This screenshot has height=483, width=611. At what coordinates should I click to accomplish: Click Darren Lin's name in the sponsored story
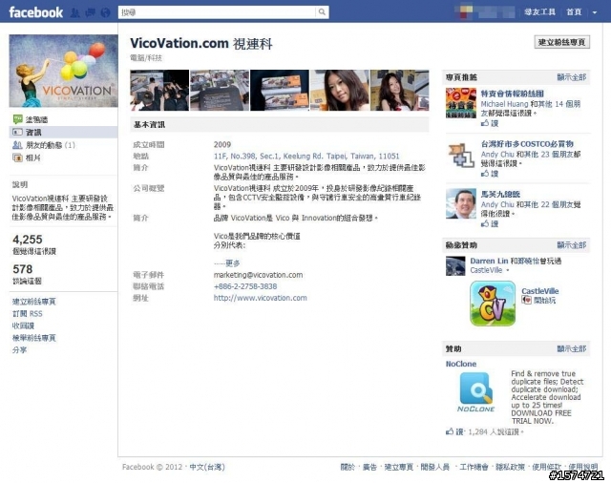pos(489,261)
